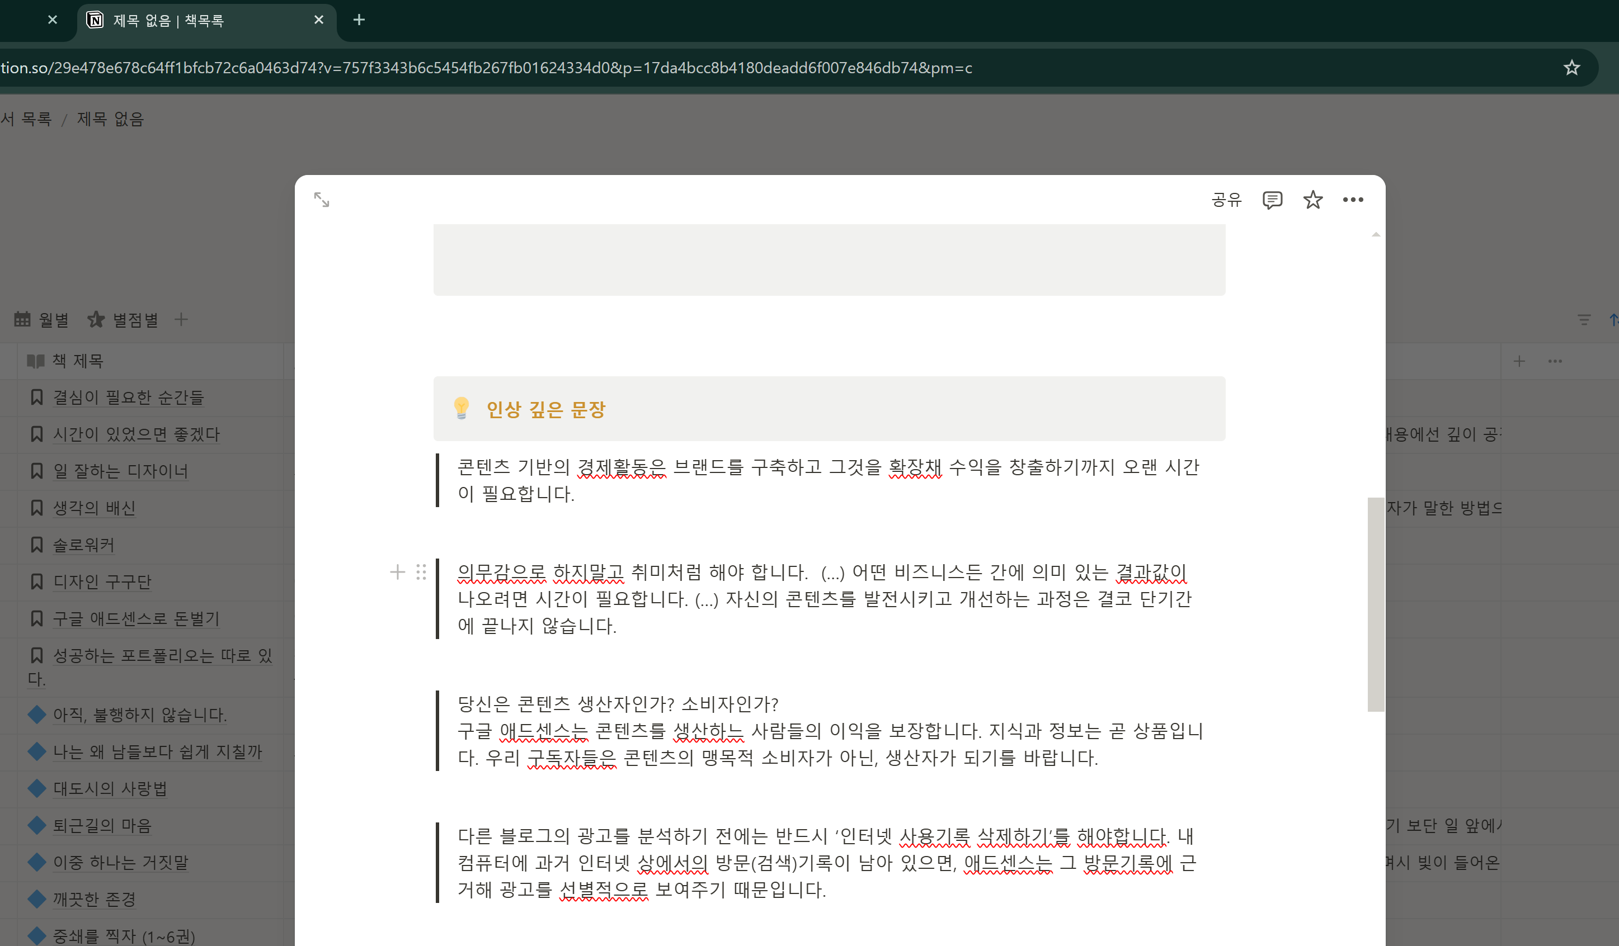Click the 공유 share button

[x=1226, y=200]
